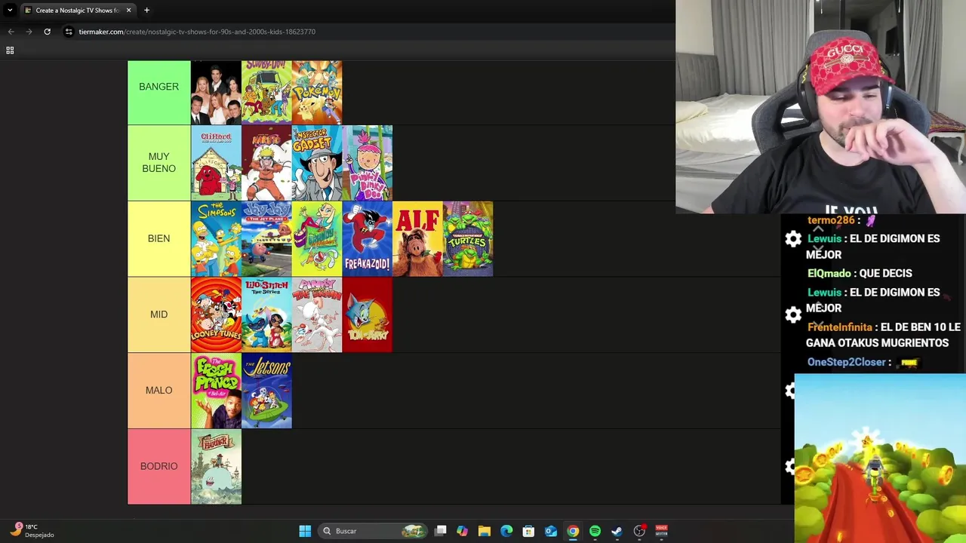
Task: Select the Flapjack image in BODRIO
Action: (x=216, y=466)
